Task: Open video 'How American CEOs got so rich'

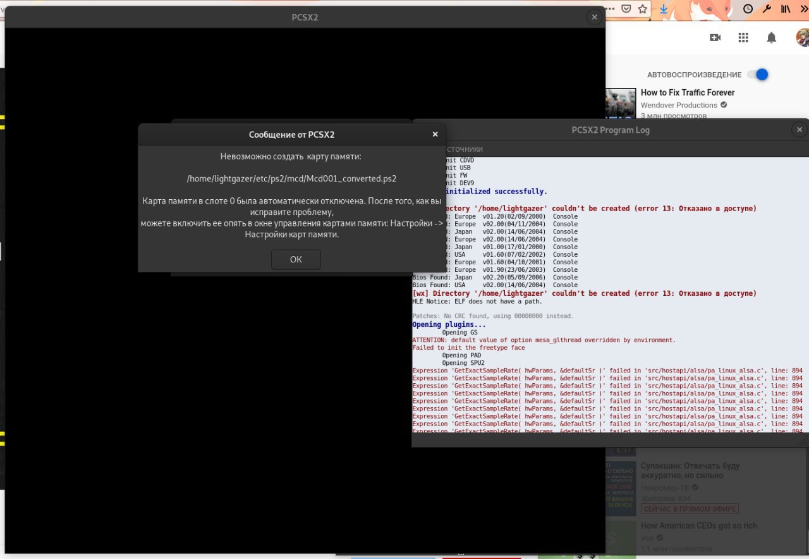Action: (699, 525)
